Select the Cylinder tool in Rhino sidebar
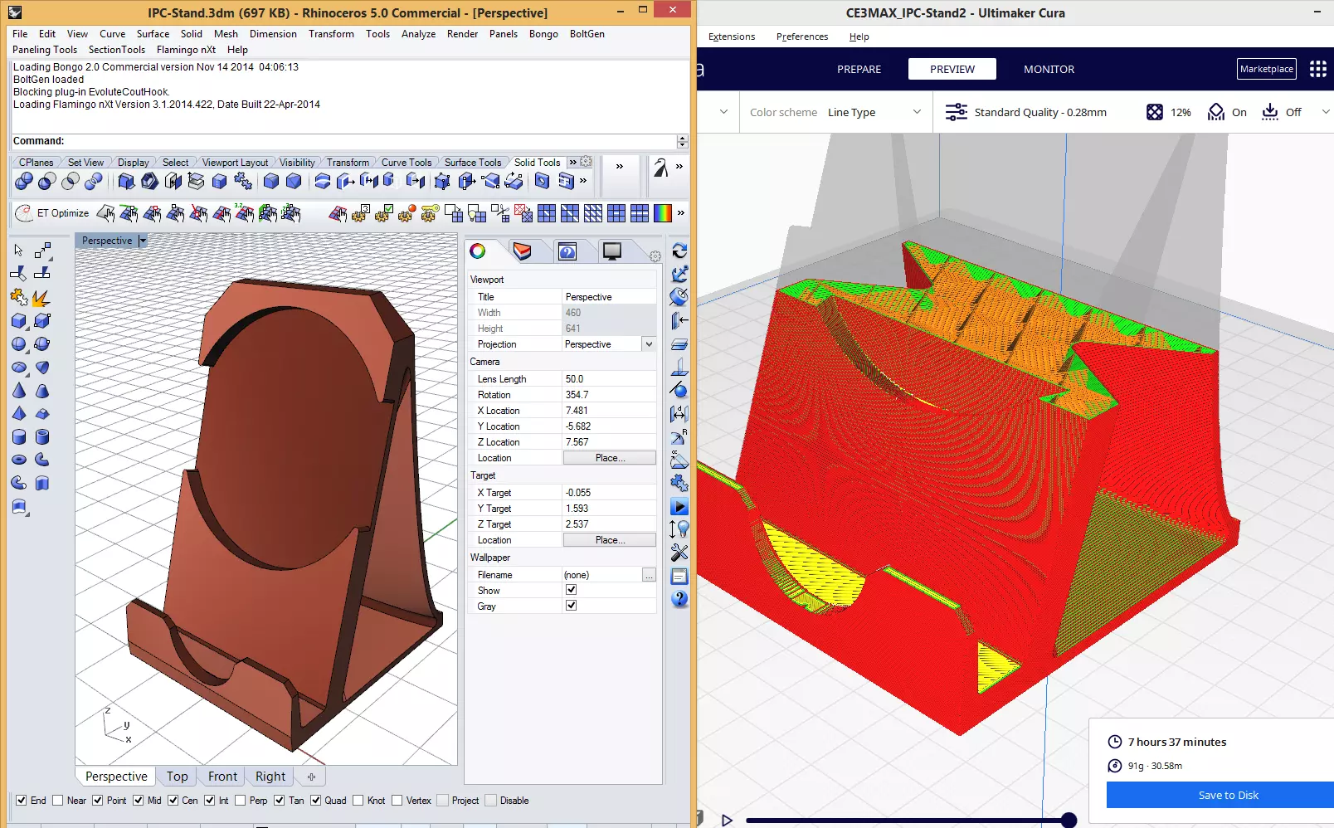 19,436
